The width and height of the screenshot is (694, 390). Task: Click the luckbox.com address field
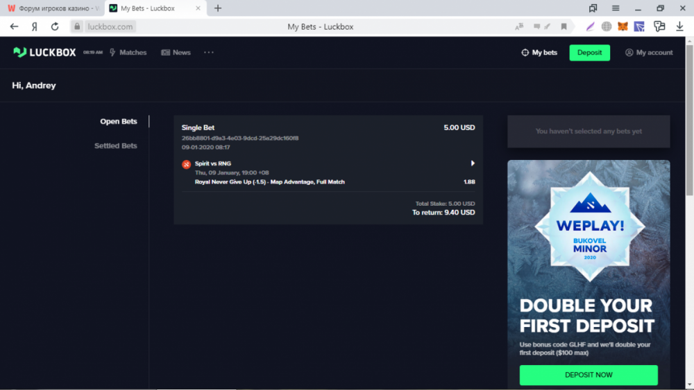(110, 26)
